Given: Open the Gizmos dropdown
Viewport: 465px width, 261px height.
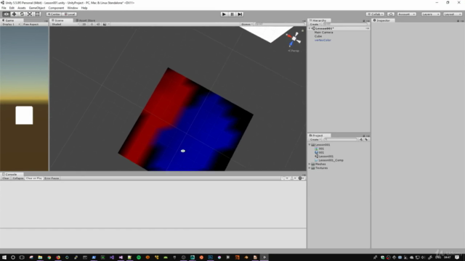Looking at the screenshot, I should tap(247, 24).
